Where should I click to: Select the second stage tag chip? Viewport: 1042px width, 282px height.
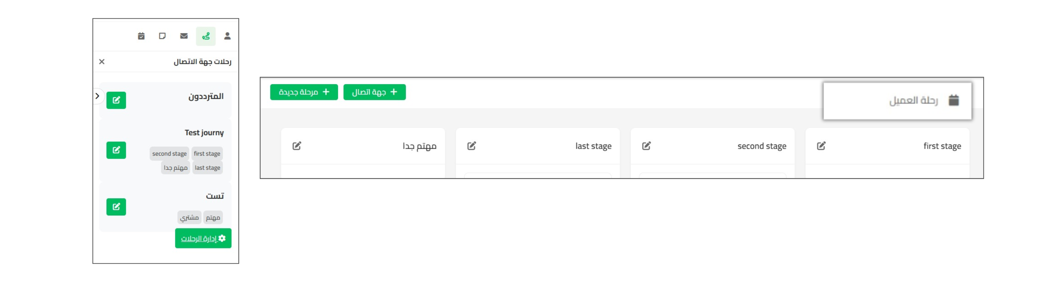[169, 153]
